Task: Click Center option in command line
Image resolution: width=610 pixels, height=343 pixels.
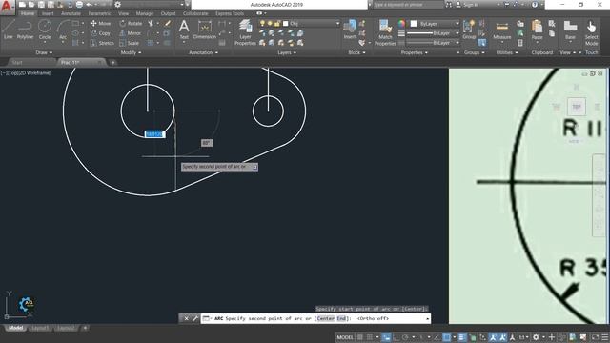Action: pyautogui.click(x=326, y=318)
